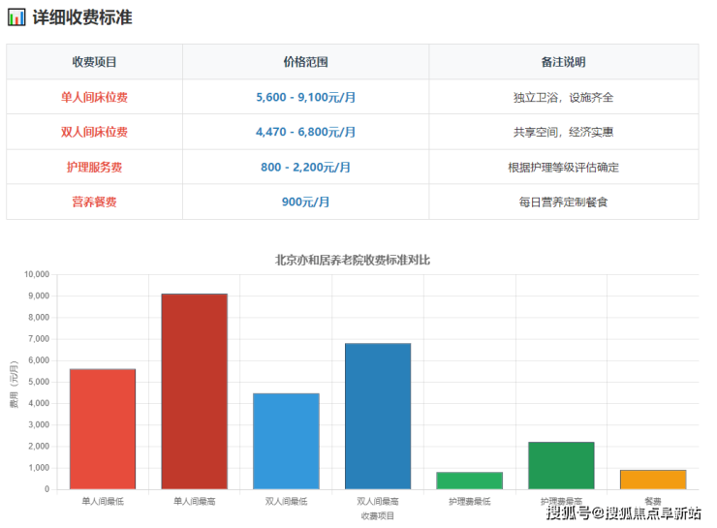Click the price 800 - 2,200元/月
This screenshot has height=528, width=717.
coord(305,167)
